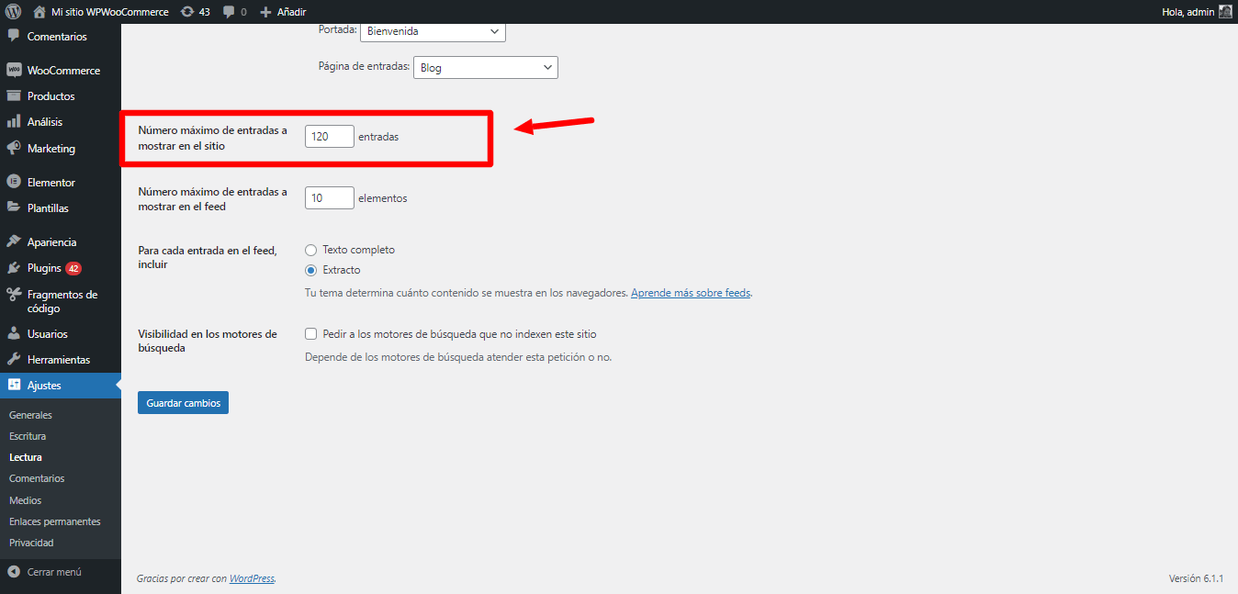Viewport: 1238px width, 594px height.
Task: Click the Elementor circle icon
Action: point(14,183)
